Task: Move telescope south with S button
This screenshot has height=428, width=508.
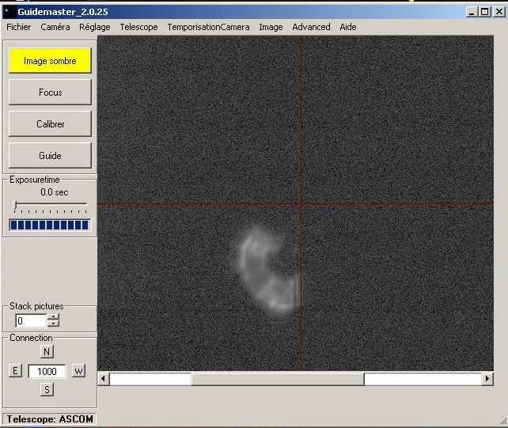Action: click(x=47, y=389)
